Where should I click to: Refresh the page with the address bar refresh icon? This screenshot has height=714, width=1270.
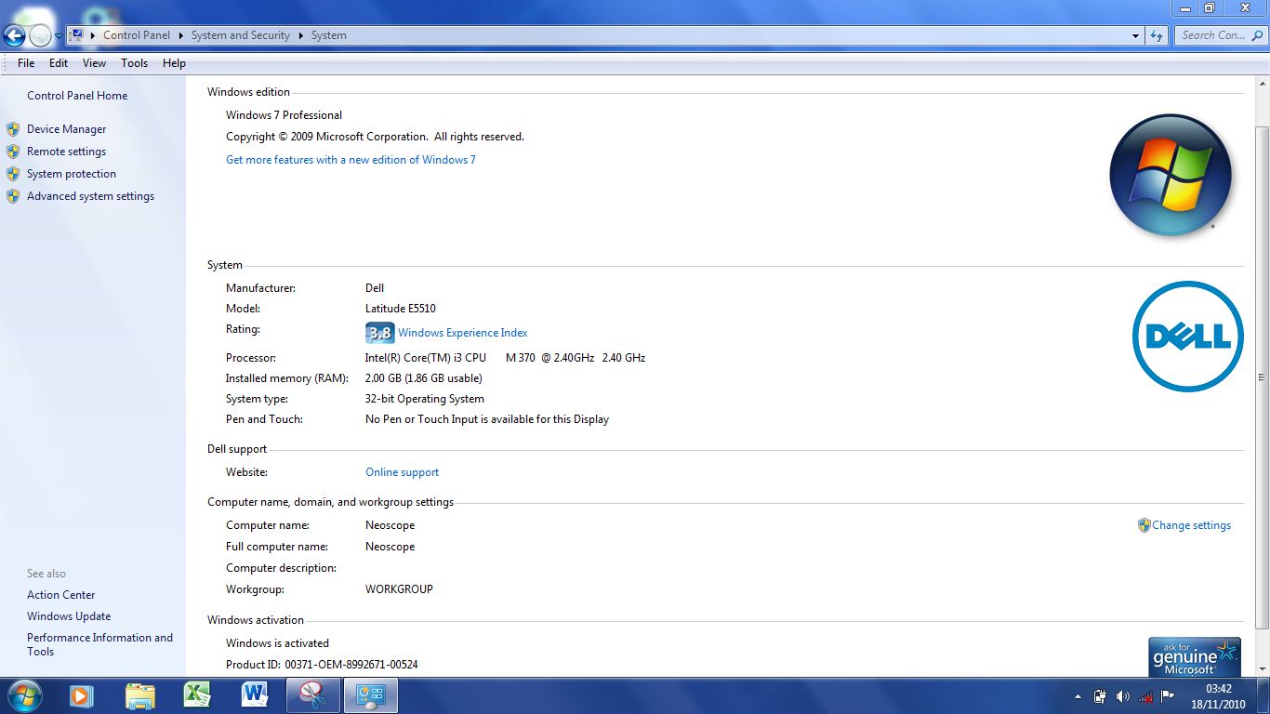(1157, 35)
